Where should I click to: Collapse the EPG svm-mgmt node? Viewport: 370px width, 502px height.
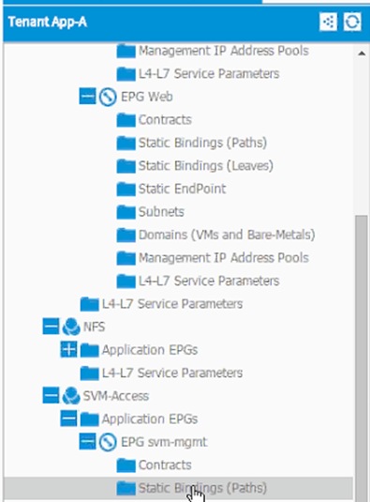[x=87, y=442]
